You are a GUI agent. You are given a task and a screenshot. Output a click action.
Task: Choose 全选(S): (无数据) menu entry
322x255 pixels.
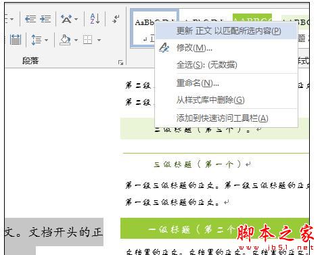226,65
